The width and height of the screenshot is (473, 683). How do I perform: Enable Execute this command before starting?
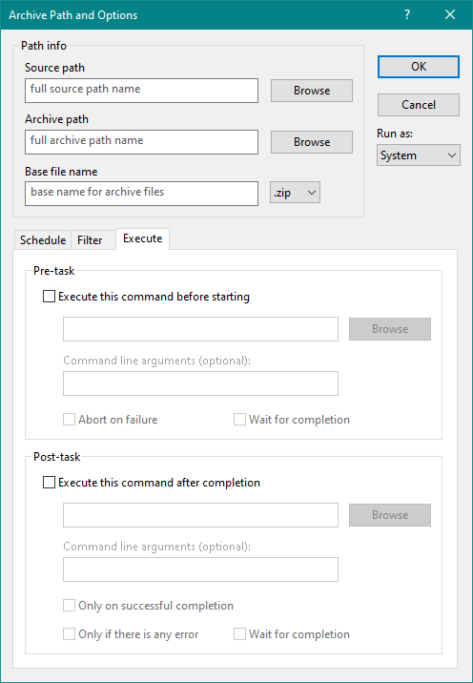coord(49,297)
